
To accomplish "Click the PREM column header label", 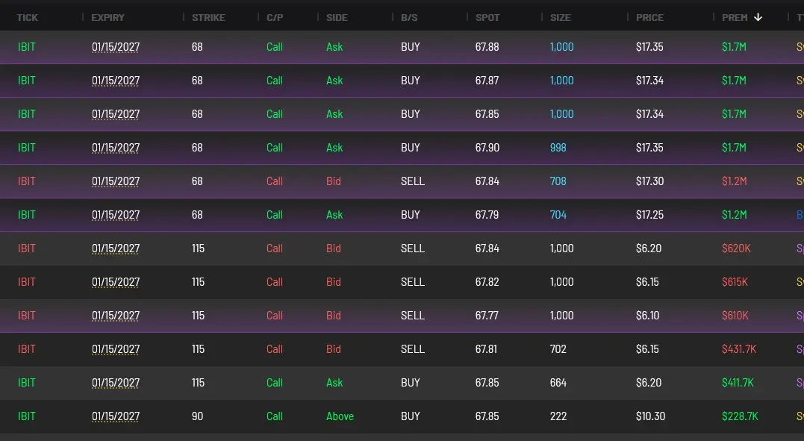I will pos(735,17).
